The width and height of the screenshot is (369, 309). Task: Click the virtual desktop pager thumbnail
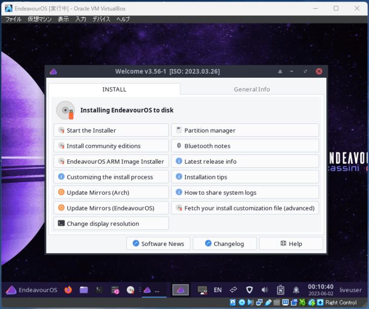coord(181,290)
